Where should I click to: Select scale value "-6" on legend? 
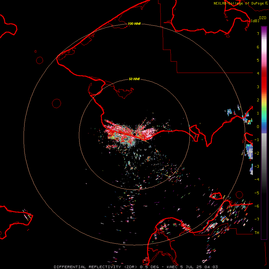[x=257, y=206]
